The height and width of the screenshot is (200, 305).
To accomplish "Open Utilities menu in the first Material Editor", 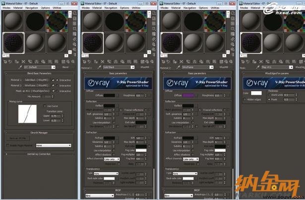I will 57,8.
